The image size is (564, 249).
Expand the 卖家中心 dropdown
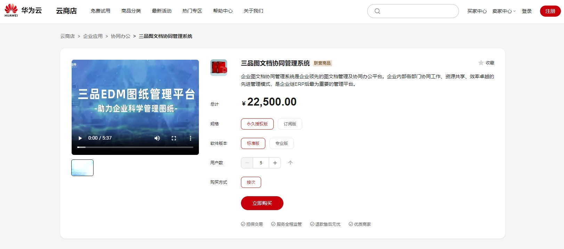point(504,11)
